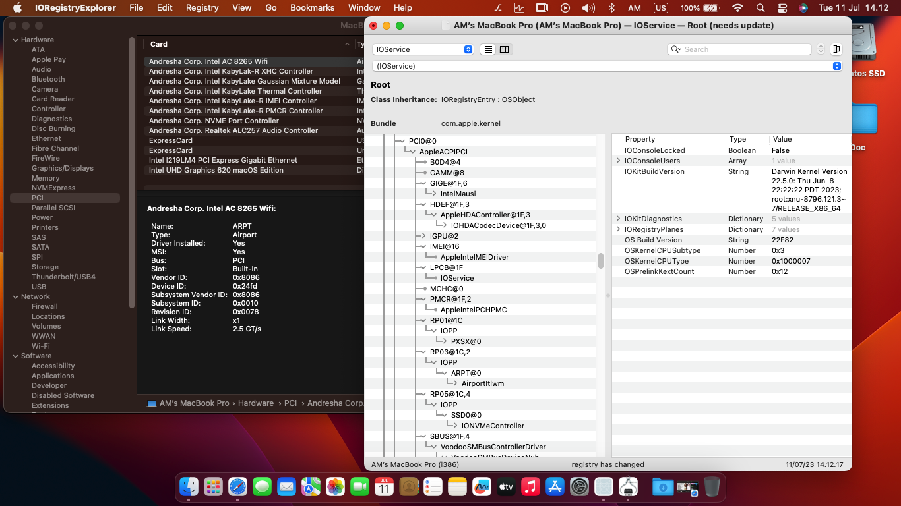This screenshot has height=506, width=901.
Task: Select the Intel UHD Graphics 620 macOS Edition row
Action: [x=251, y=170]
